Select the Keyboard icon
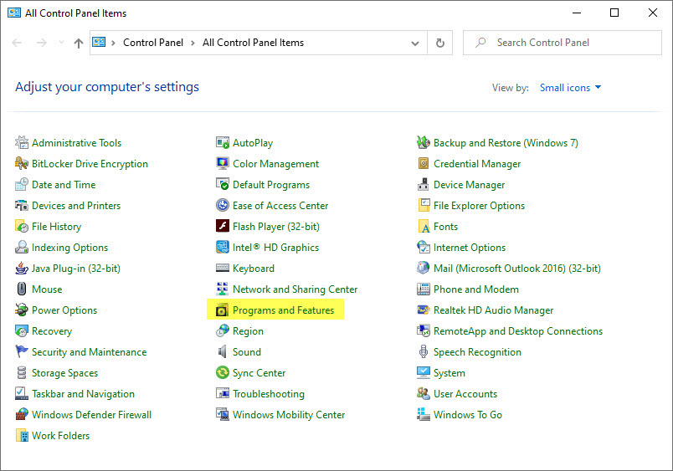Viewport: 673px width, 471px height. coord(223,268)
